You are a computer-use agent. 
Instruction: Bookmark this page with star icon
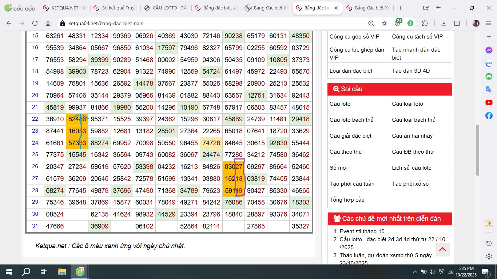coord(384,23)
